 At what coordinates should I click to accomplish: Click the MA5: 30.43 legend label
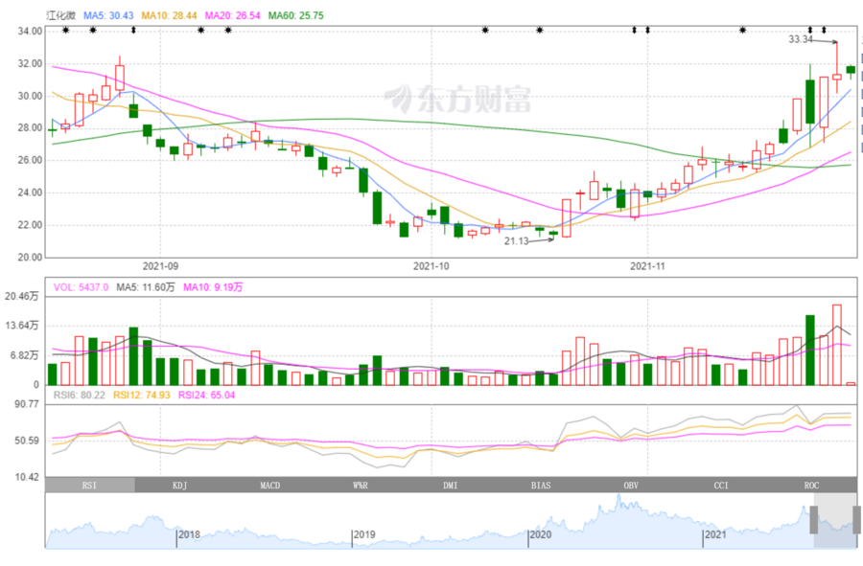(x=108, y=15)
